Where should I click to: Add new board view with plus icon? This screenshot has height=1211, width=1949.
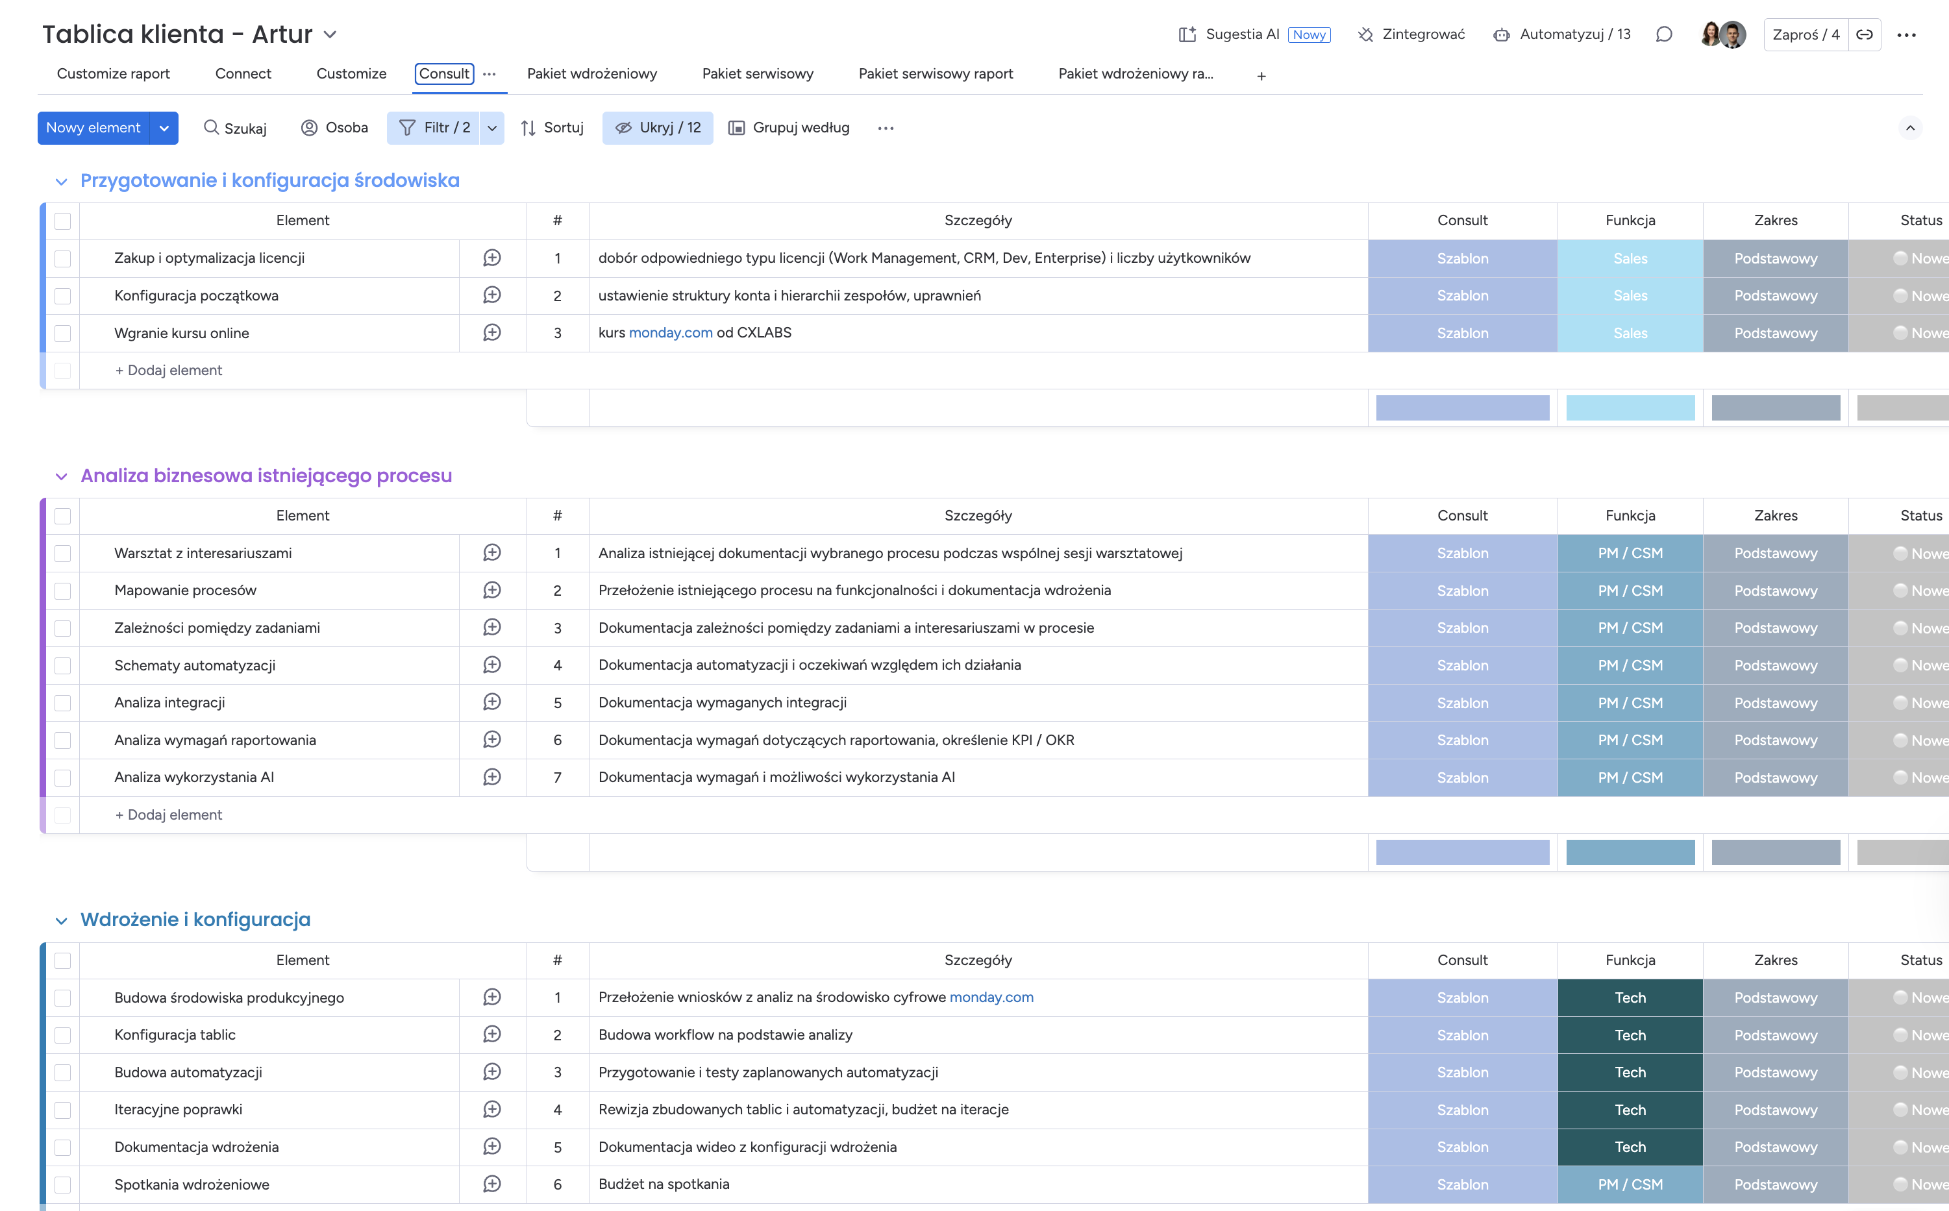1261,76
